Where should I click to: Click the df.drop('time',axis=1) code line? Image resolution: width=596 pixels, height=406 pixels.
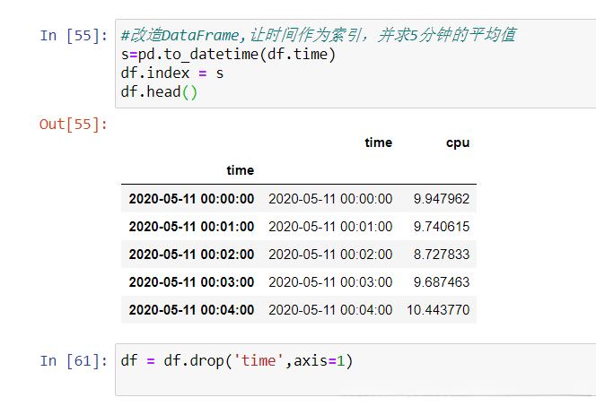[237, 361]
